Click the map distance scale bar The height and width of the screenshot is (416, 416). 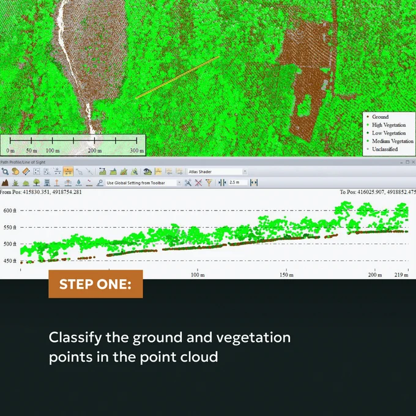click(73, 145)
